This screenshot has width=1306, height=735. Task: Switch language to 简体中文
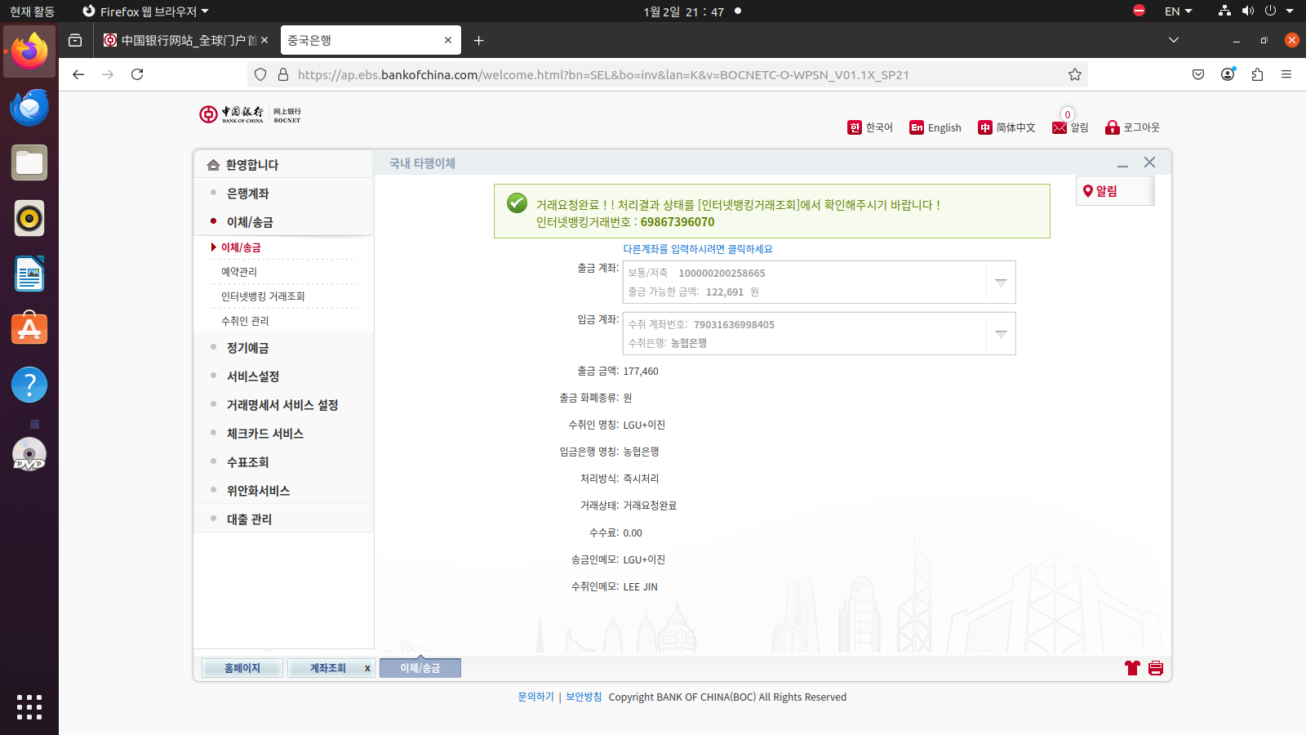1006,127
